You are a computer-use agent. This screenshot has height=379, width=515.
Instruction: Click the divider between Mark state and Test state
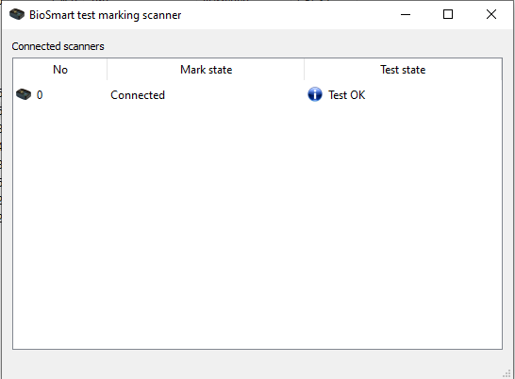[x=304, y=70]
